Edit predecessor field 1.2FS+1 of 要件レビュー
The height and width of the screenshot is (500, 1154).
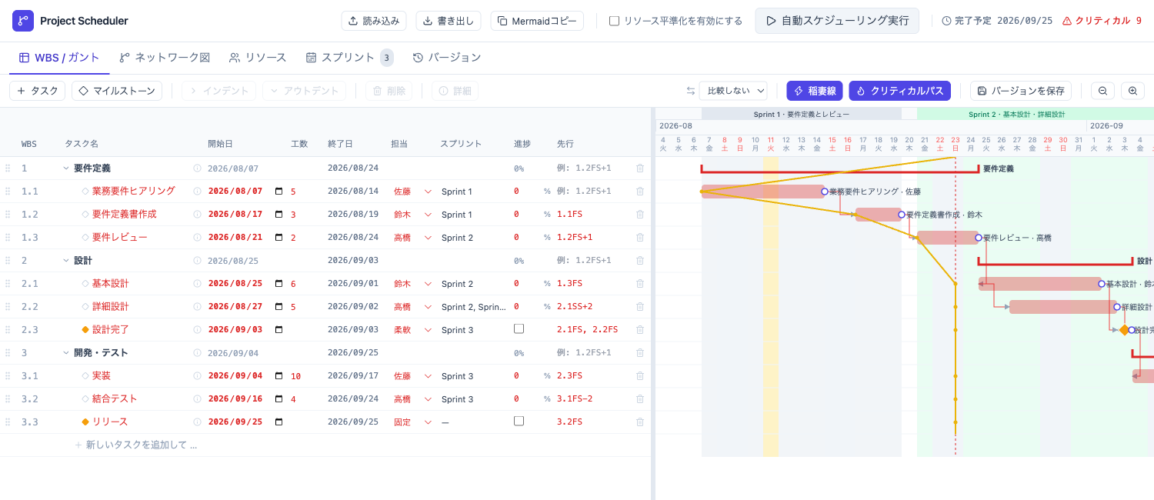(573, 237)
